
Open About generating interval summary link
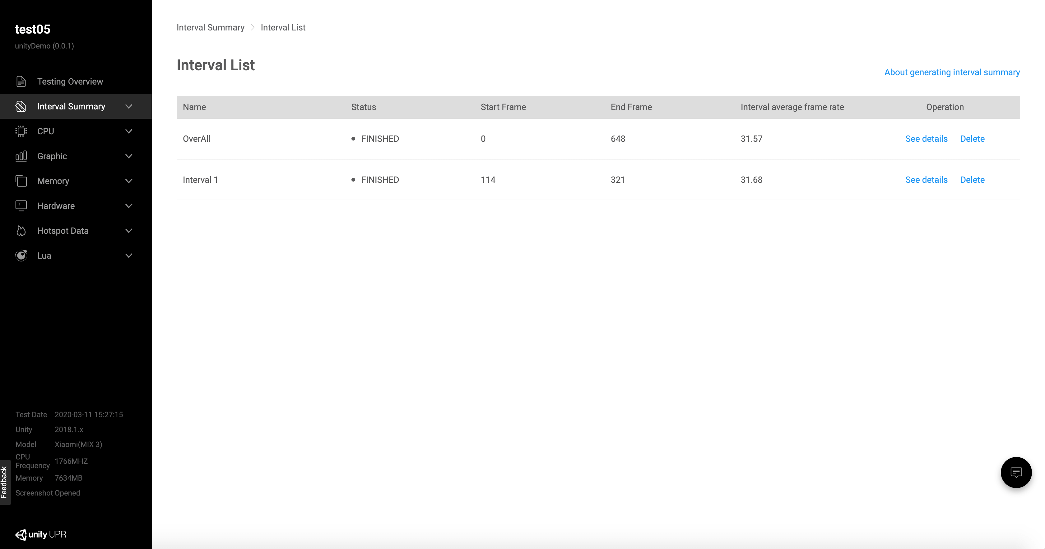pyautogui.click(x=952, y=72)
